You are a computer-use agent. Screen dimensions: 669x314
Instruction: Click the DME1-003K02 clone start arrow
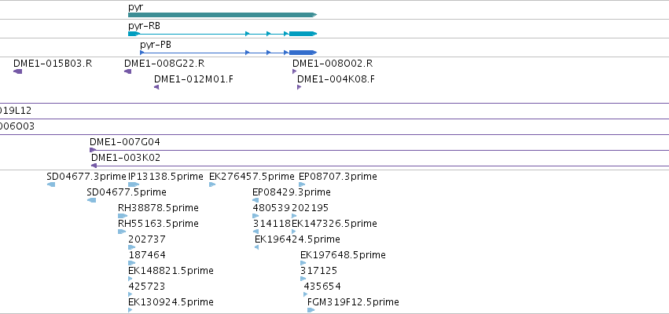pyautogui.click(x=94, y=166)
